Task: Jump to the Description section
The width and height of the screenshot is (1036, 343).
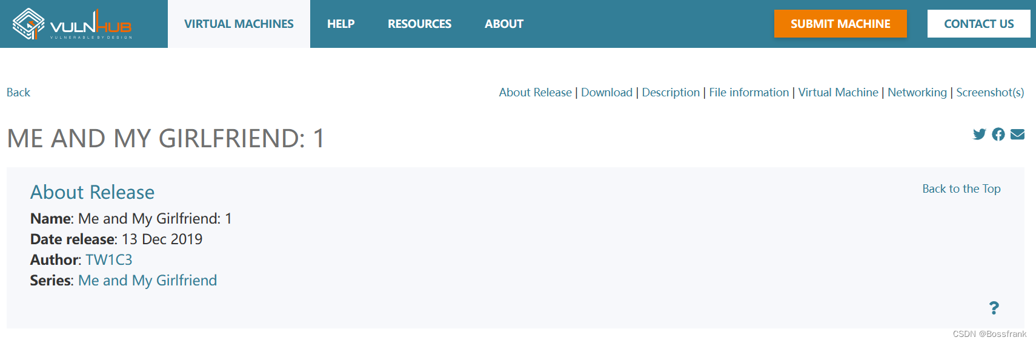Action: pos(671,92)
